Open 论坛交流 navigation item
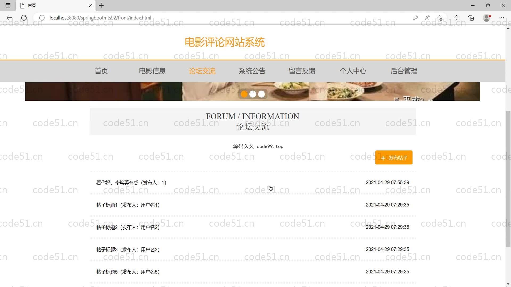 pos(202,71)
